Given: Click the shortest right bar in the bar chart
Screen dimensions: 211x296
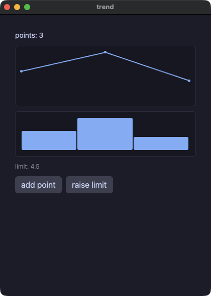Looking at the screenshot, I should point(161,143).
